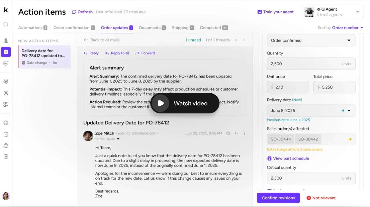Click the Quantity input field
The image size is (370, 207).
tap(305, 64)
